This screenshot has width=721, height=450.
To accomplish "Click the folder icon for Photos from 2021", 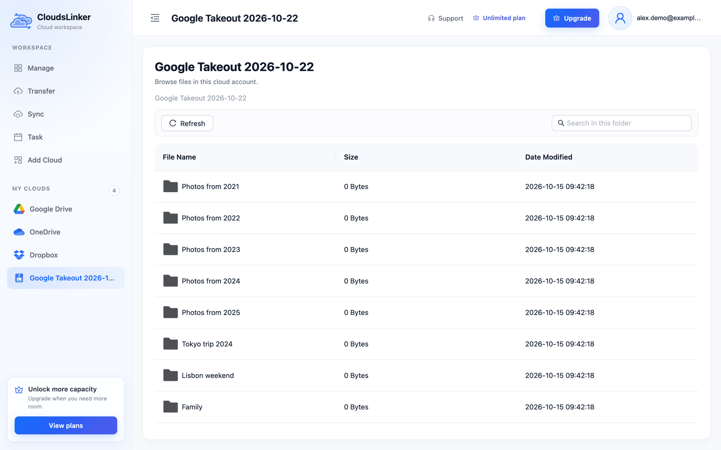I will (x=170, y=186).
